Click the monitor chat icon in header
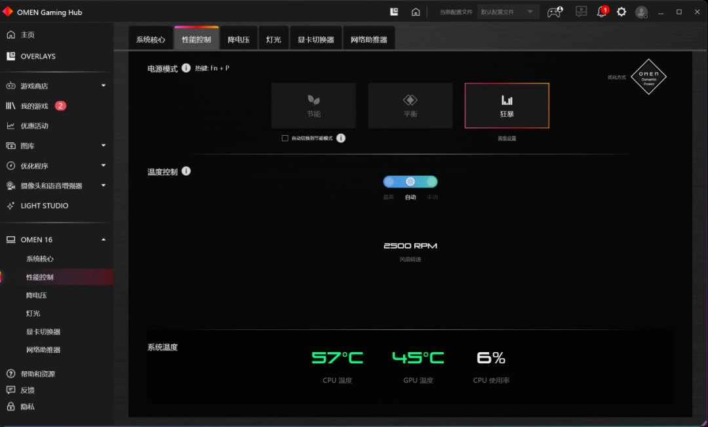The image size is (708, 427). pos(581,11)
